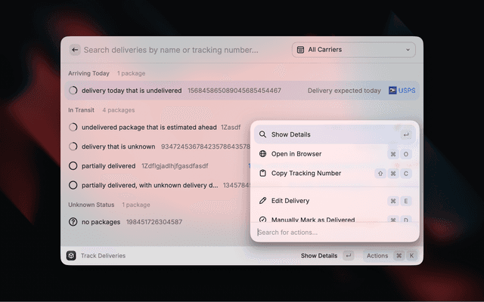Viewport: 484px width, 302px height.
Task: Select 'delivery that is unknown' entry
Action: coord(118,146)
